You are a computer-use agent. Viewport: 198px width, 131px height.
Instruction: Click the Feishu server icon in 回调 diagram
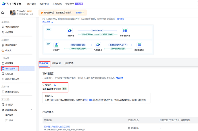[98, 45]
